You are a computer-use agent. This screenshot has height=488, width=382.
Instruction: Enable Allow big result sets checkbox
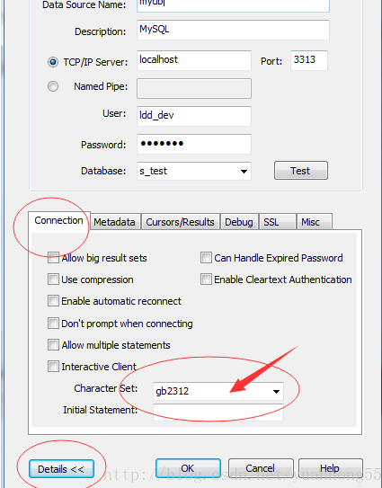53,258
